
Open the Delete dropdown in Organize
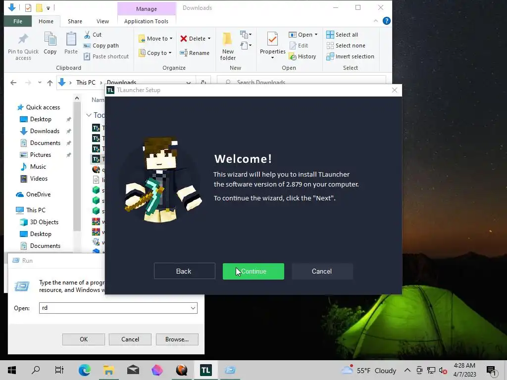click(x=195, y=39)
